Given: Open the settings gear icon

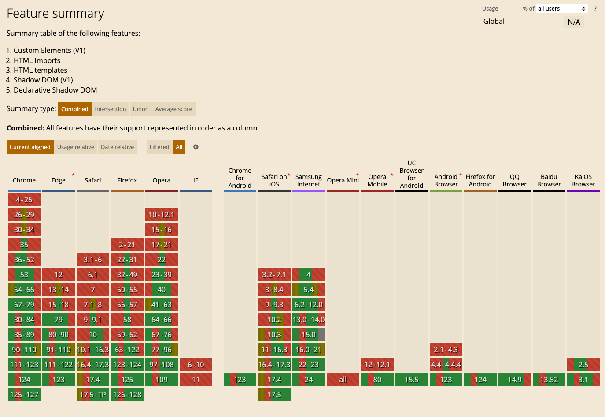Looking at the screenshot, I should point(196,147).
